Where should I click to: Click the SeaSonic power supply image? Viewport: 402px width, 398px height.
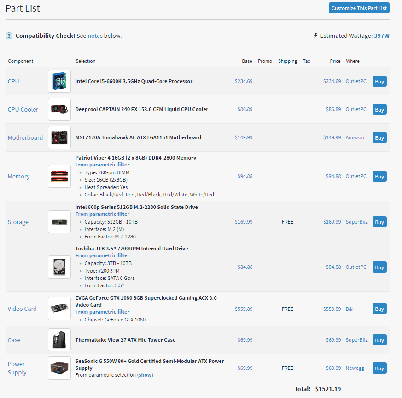pos(59,368)
